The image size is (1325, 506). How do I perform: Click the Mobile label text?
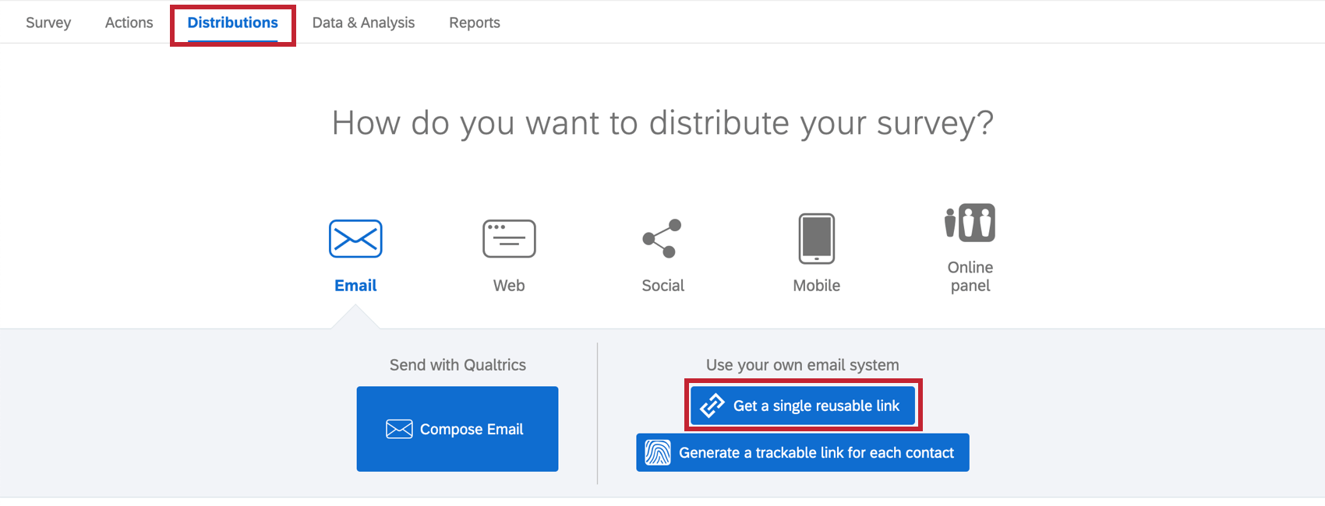(816, 286)
